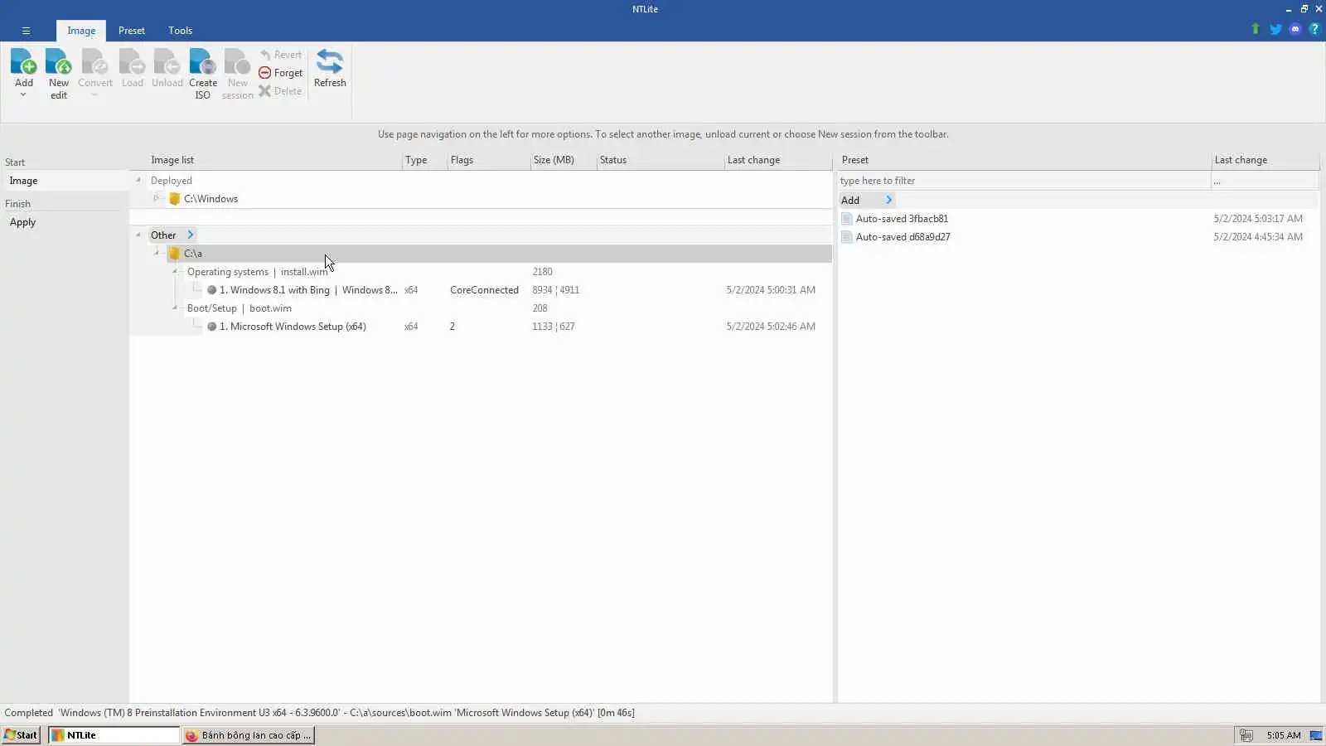Select the Image page in left navigation
The image size is (1326, 746).
(65, 181)
